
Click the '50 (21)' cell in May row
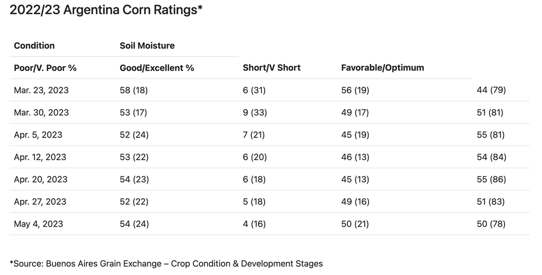point(356,224)
